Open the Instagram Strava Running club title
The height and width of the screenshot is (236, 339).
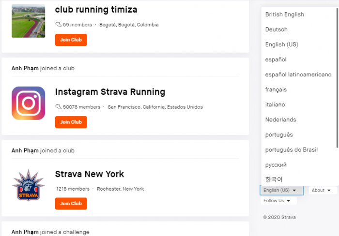point(110,92)
